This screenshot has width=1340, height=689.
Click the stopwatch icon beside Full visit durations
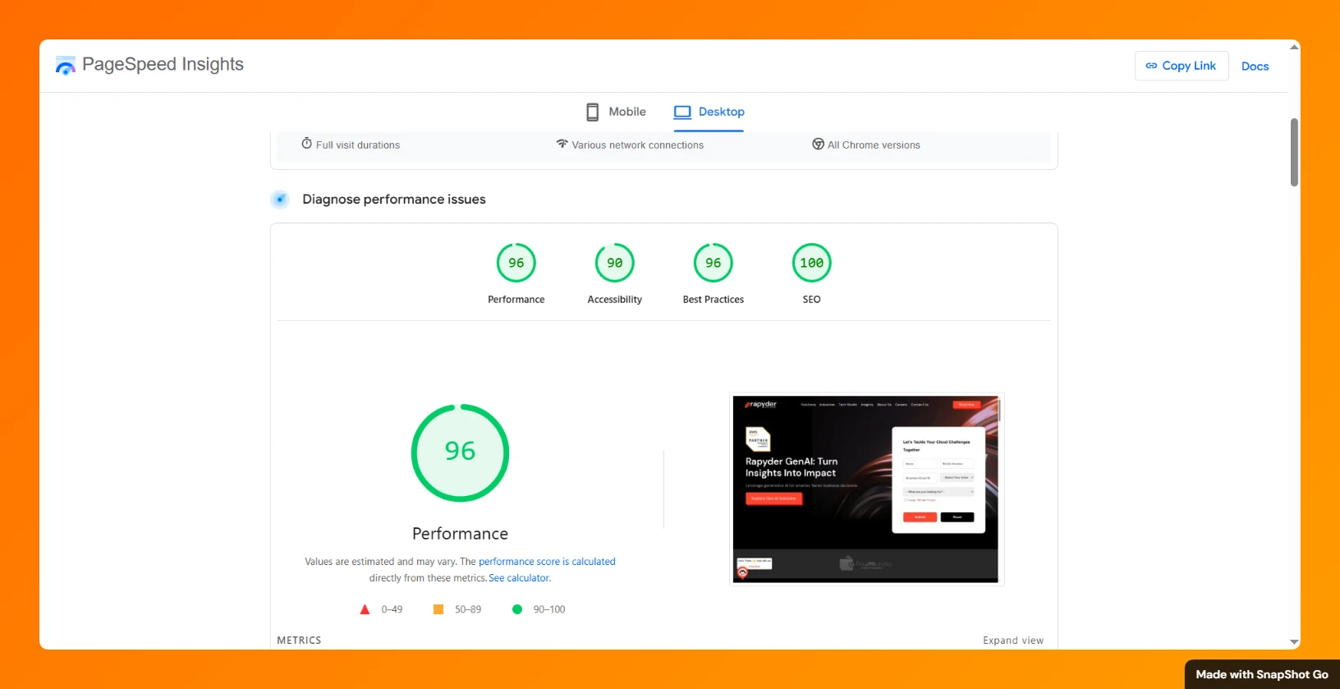(x=306, y=144)
